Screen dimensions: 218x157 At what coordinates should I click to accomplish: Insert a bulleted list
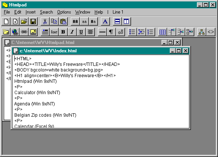tap(132, 32)
